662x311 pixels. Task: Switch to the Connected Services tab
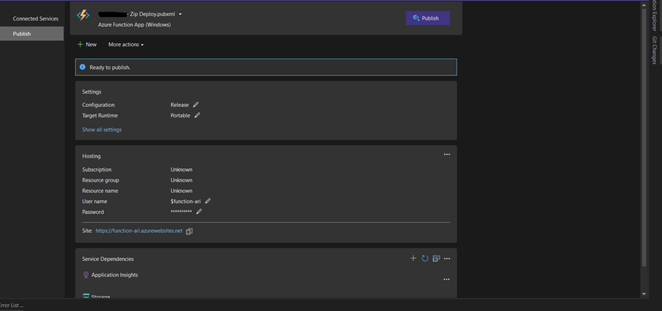pyautogui.click(x=35, y=19)
